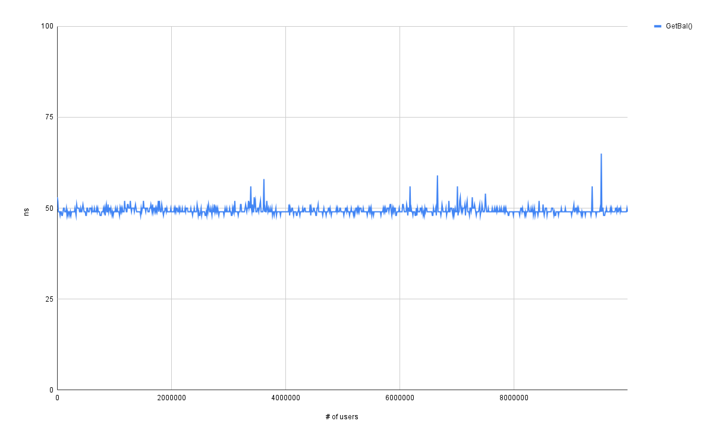Select the spike peak between 6000000 and 7000000 reaching 59
Screen dimensions: 717x443
(x=438, y=176)
